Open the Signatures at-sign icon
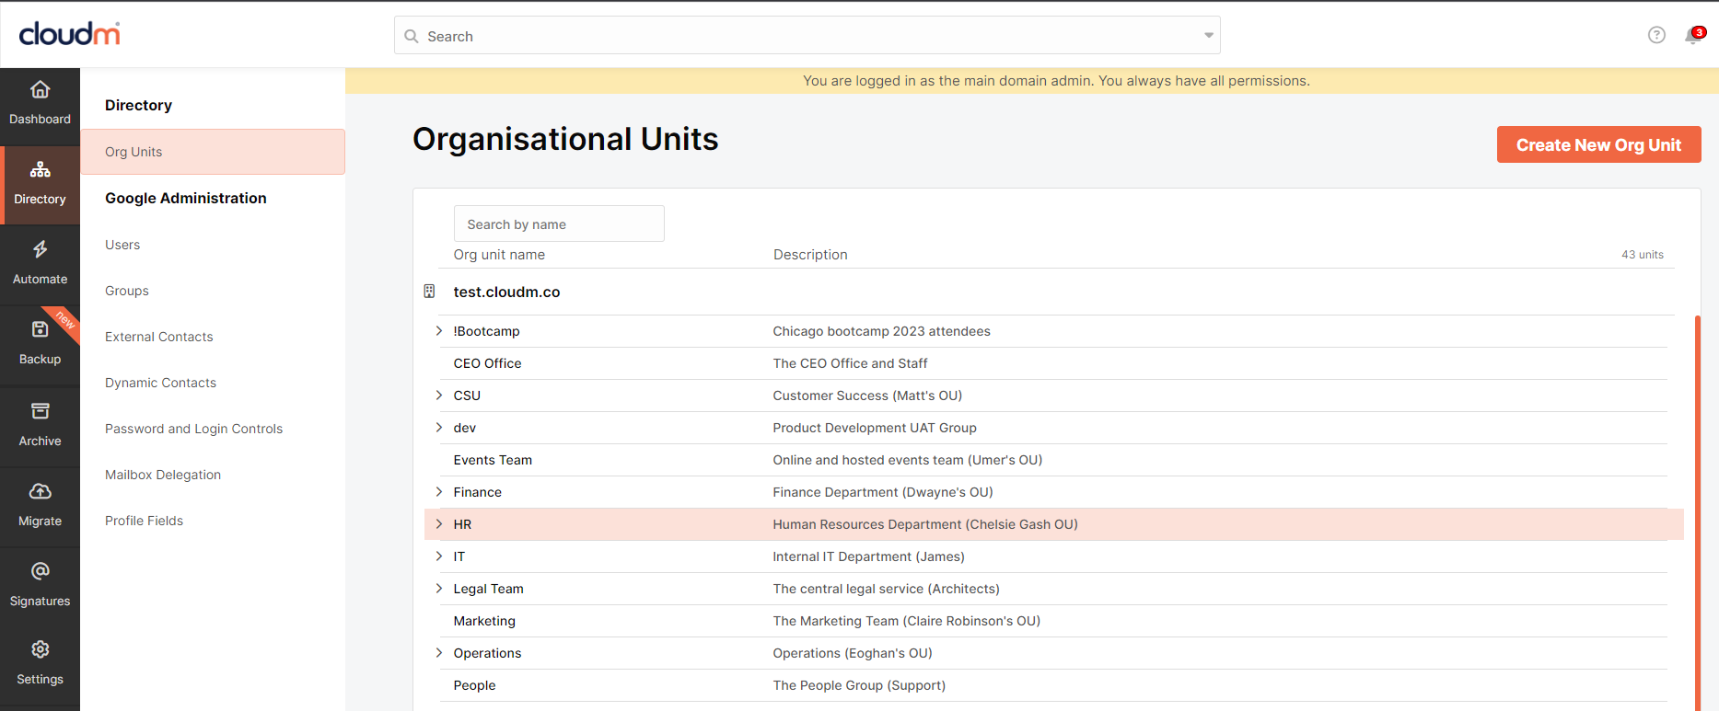This screenshot has height=711, width=1719. point(40,571)
